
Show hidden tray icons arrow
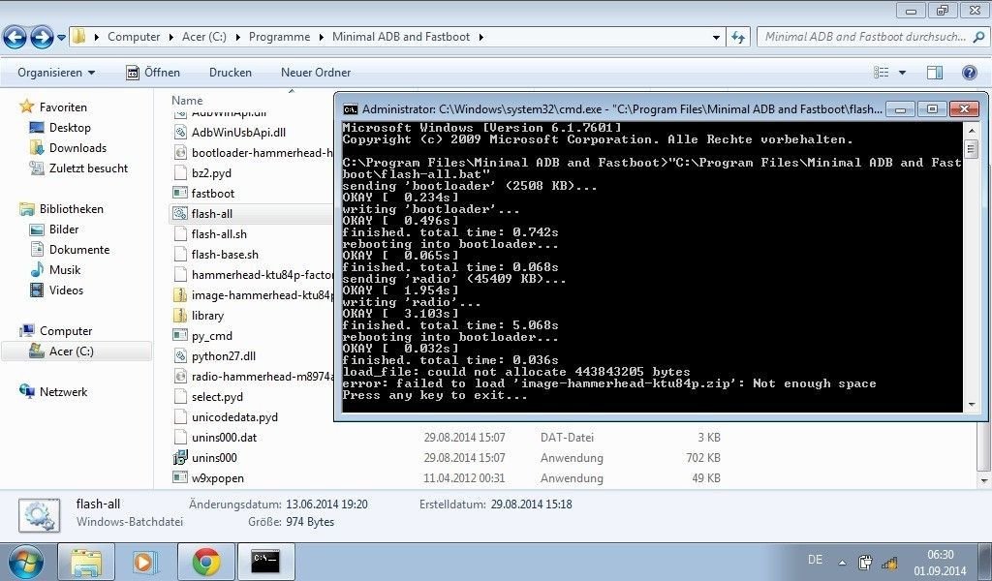click(842, 562)
